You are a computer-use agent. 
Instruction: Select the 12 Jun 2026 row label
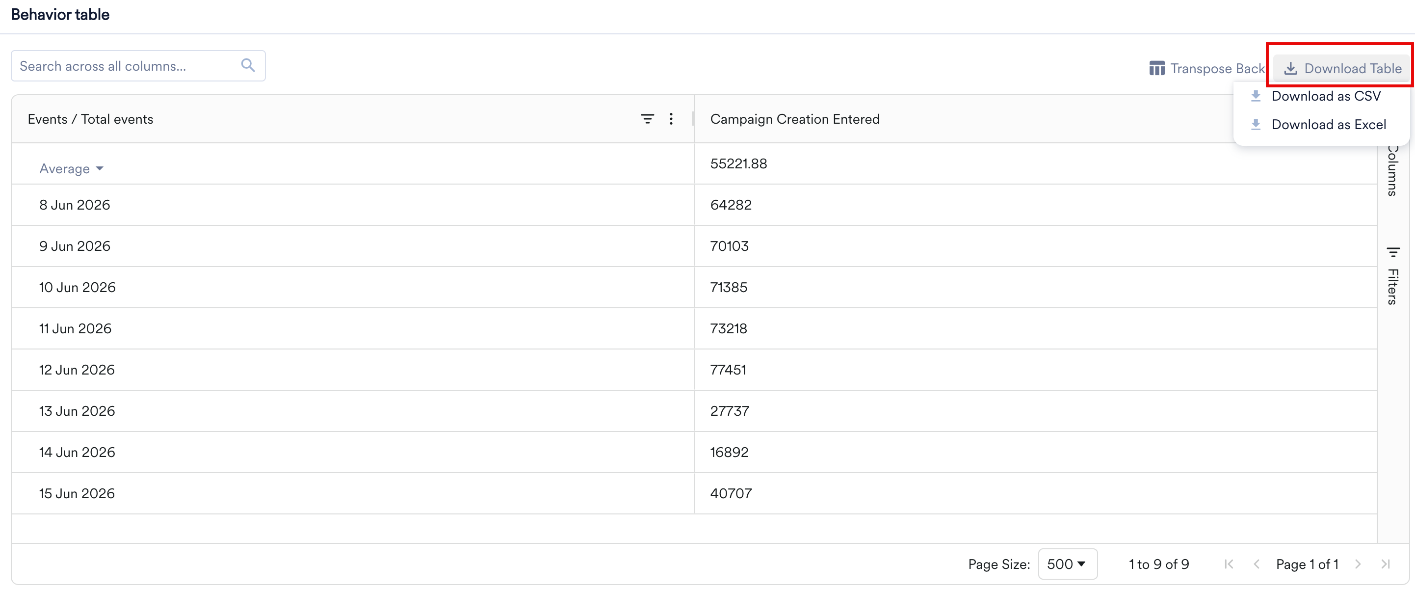click(x=77, y=370)
